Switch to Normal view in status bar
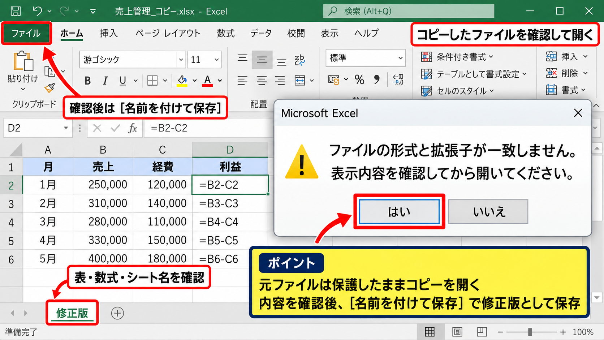The height and width of the screenshot is (340, 604). [430, 331]
